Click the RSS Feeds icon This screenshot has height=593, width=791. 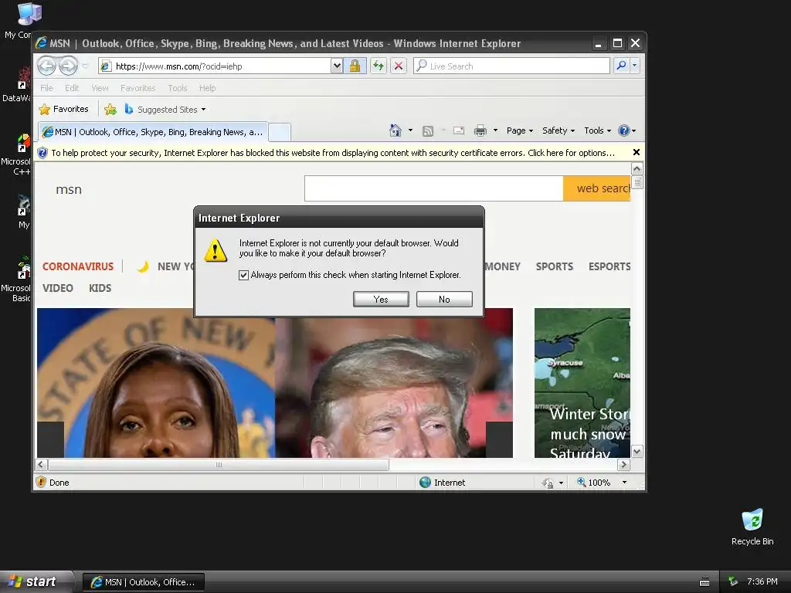pyautogui.click(x=428, y=131)
